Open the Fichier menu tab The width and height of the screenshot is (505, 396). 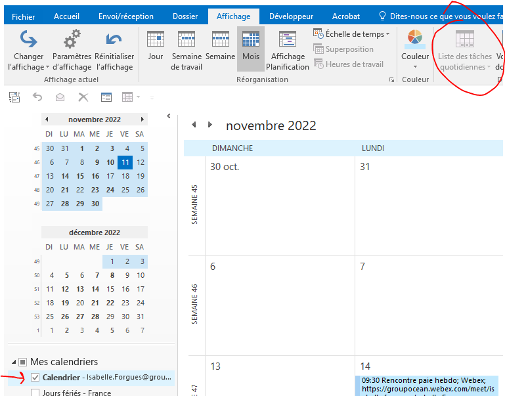[x=23, y=16]
